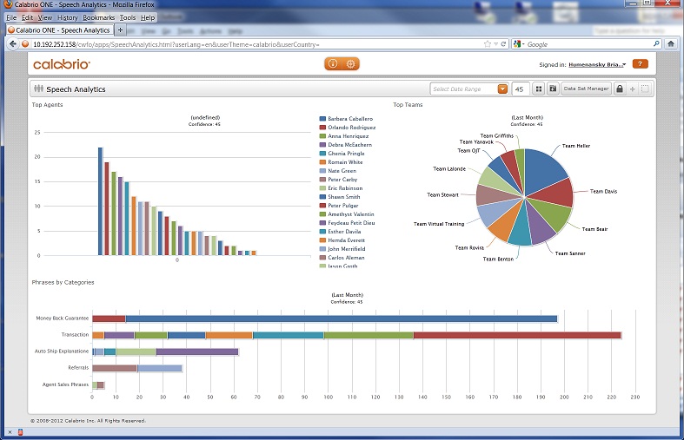Click the Team Virtual Training pie label

pyautogui.click(x=439, y=224)
